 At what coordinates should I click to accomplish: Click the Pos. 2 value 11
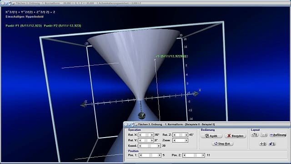tap(208, 155)
